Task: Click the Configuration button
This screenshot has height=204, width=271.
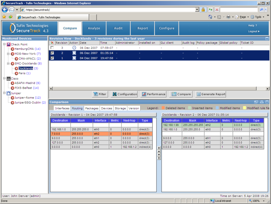Action: (124, 94)
